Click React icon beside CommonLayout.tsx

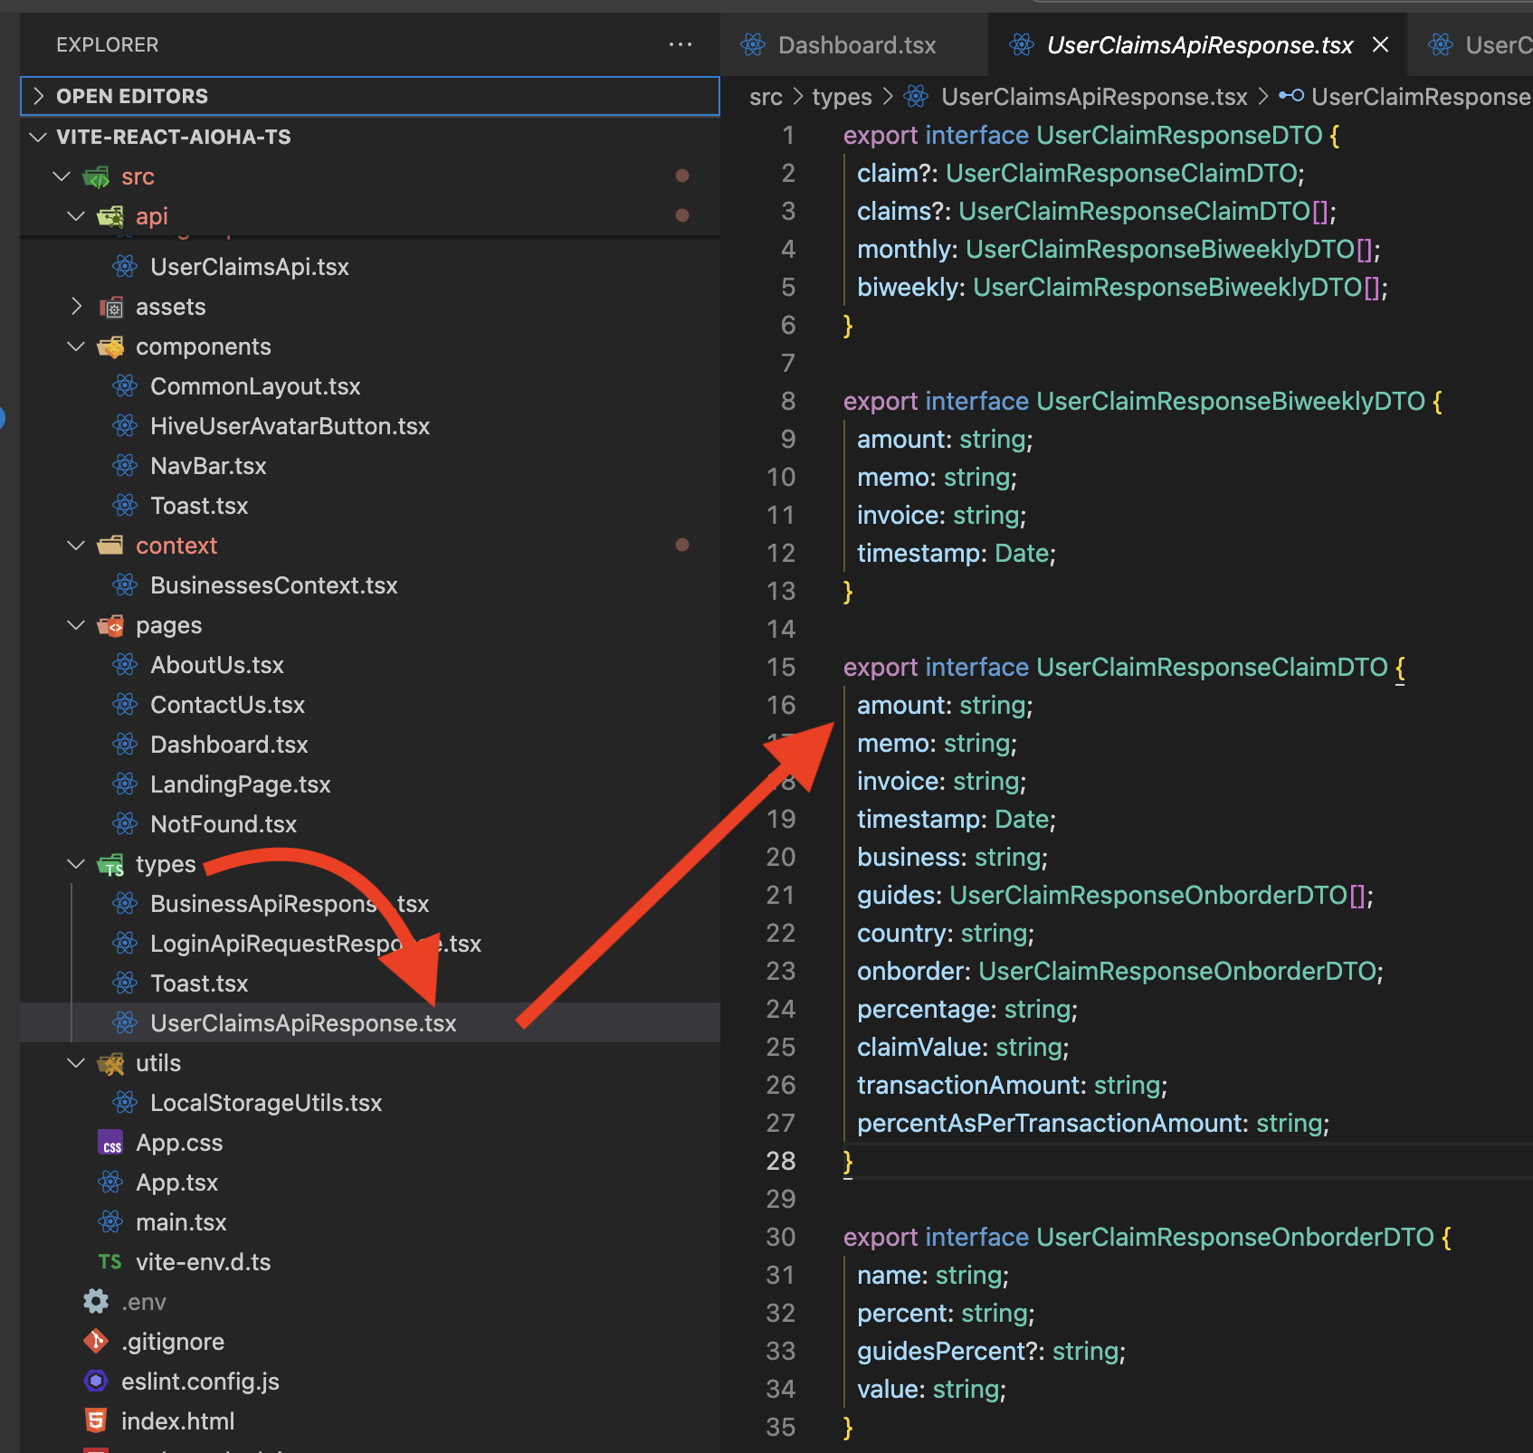tap(125, 386)
